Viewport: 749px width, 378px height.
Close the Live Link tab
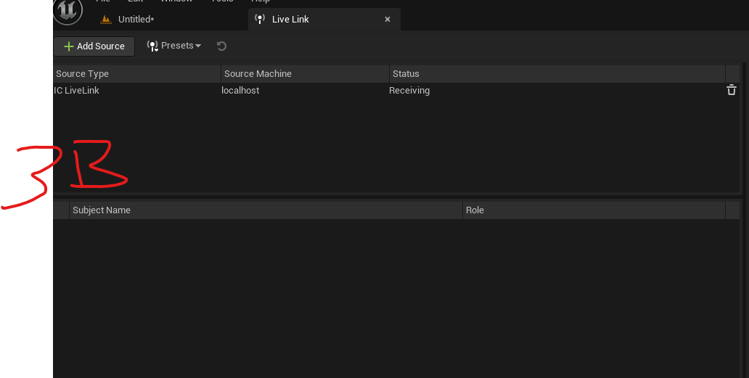point(388,19)
